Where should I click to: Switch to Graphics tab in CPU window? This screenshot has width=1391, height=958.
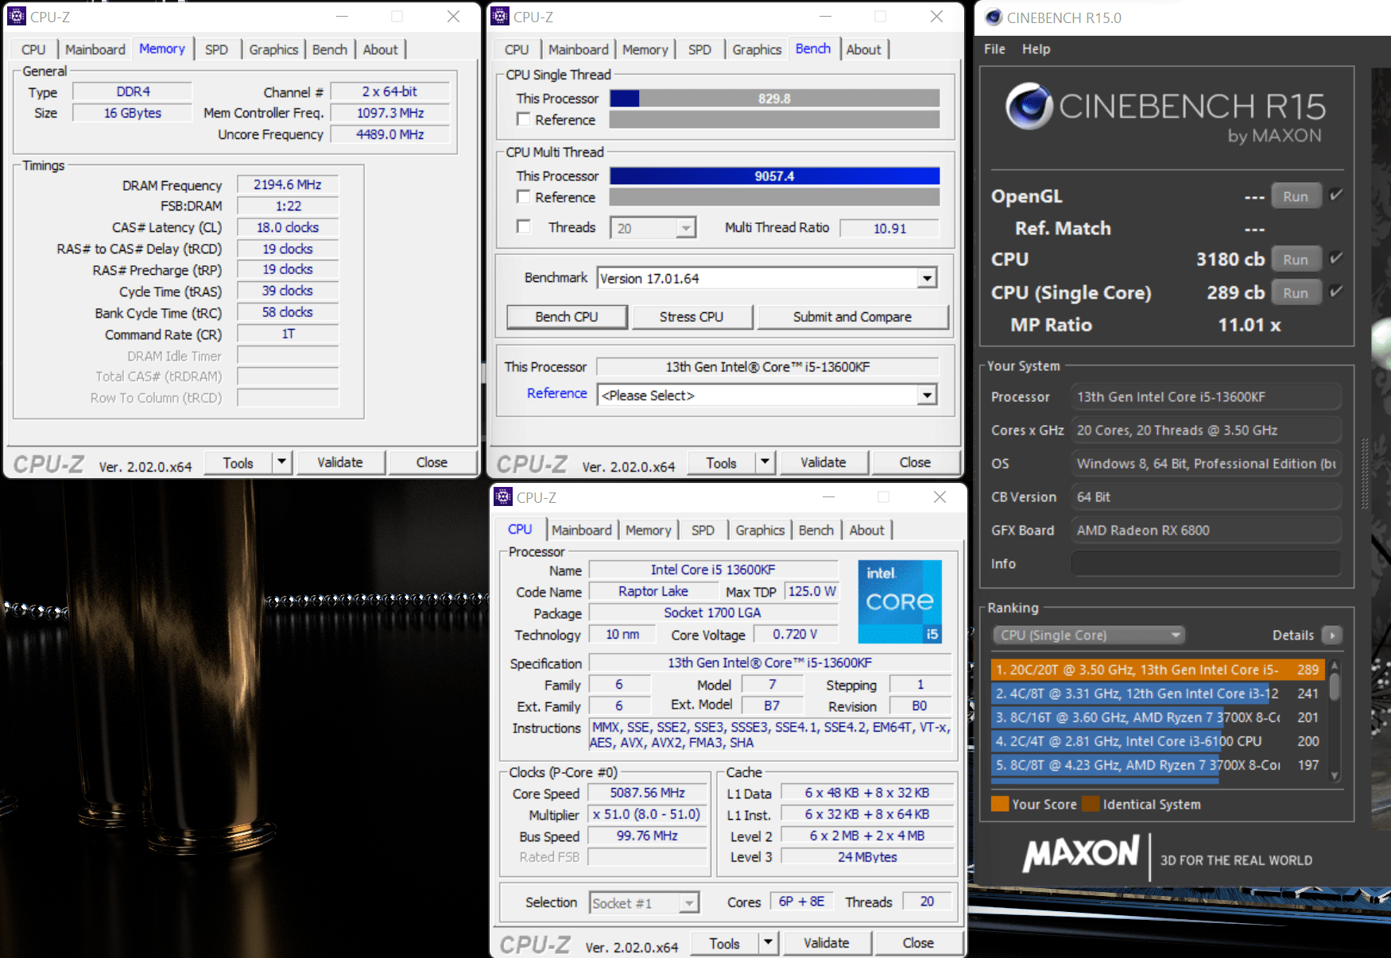(x=760, y=530)
